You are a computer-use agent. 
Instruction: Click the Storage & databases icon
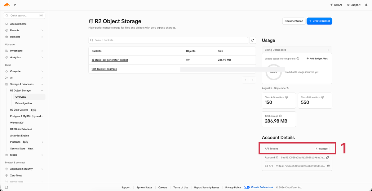tap(7, 84)
